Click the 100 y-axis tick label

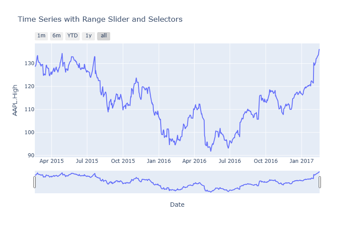click(29, 132)
